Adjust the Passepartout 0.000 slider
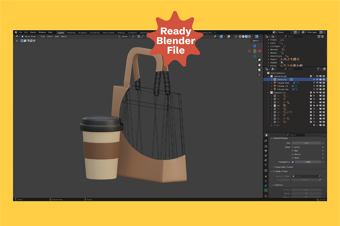Image resolution: width=340 pixels, height=226 pixels. [x=308, y=162]
